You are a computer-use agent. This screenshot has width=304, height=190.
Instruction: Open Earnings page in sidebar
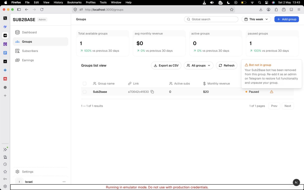point(41,60)
